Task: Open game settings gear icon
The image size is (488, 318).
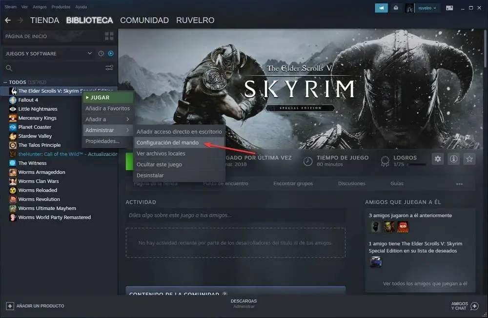Action: point(438,159)
